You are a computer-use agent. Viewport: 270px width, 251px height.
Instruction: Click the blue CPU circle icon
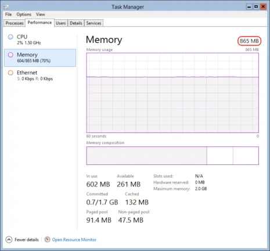tap(10, 37)
